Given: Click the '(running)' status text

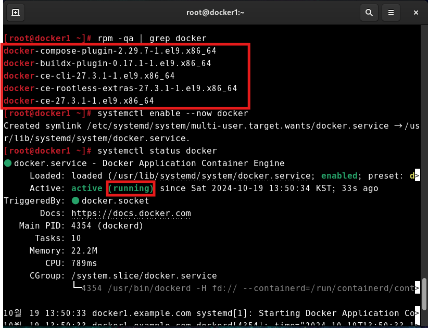Looking at the screenshot, I should tap(131, 188).
